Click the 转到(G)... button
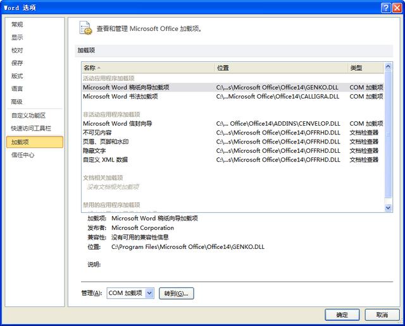405x326 pixels. (x=177, y=294)
